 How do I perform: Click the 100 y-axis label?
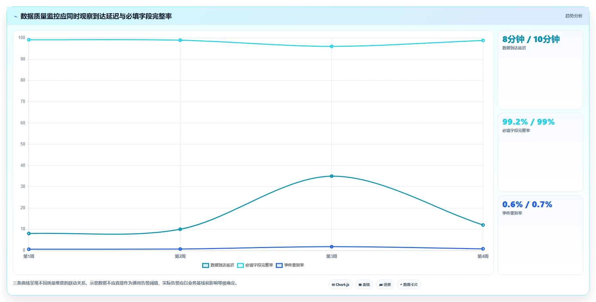(22, 38)
